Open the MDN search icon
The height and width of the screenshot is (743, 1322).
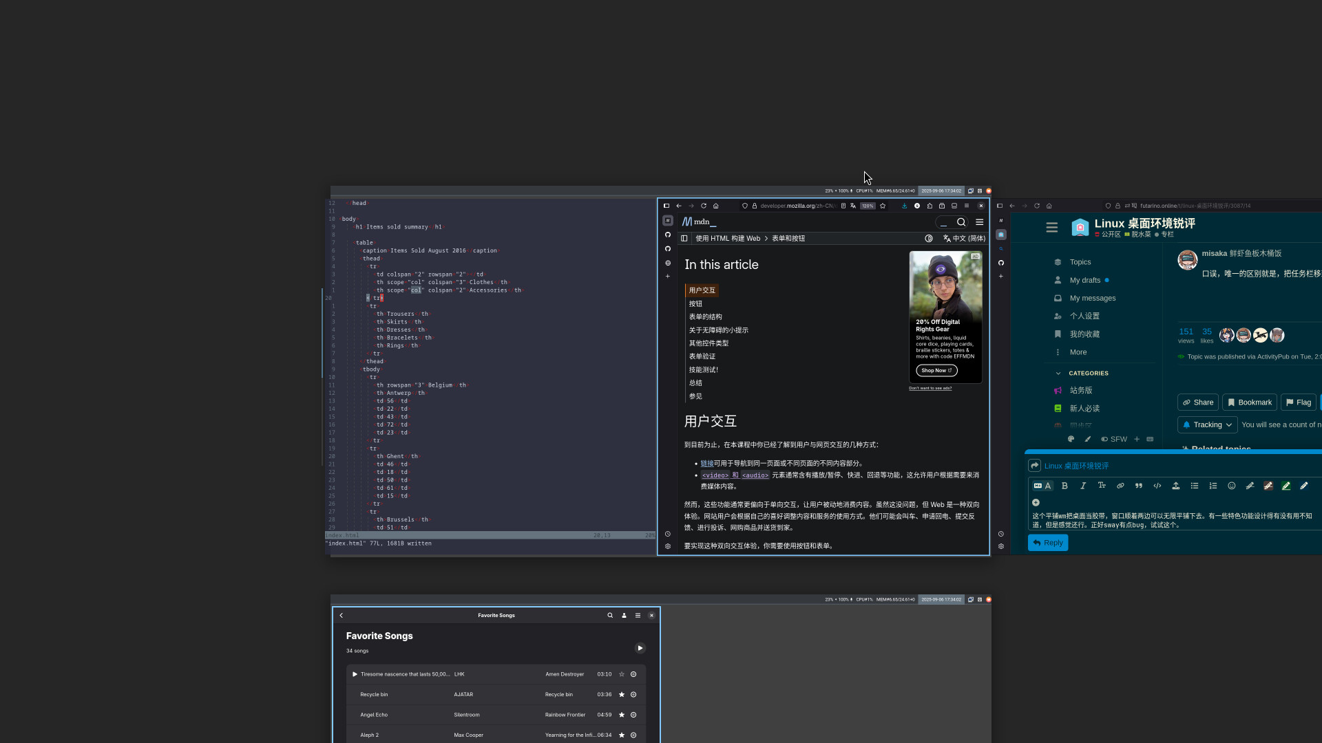tap(961, 222)
